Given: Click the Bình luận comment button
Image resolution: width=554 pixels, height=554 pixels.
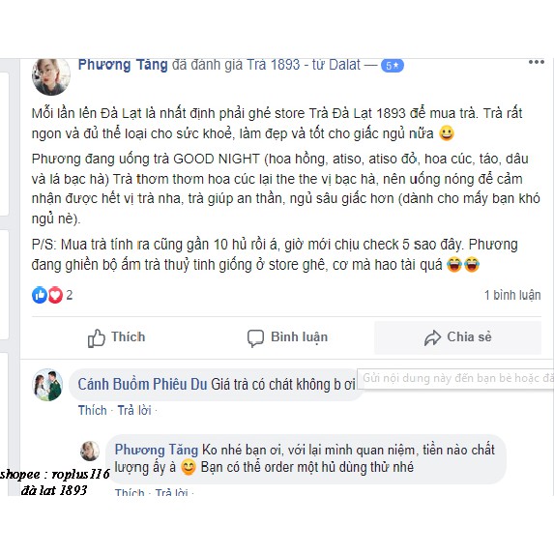Looking at the screenshot, I should 287,337.
